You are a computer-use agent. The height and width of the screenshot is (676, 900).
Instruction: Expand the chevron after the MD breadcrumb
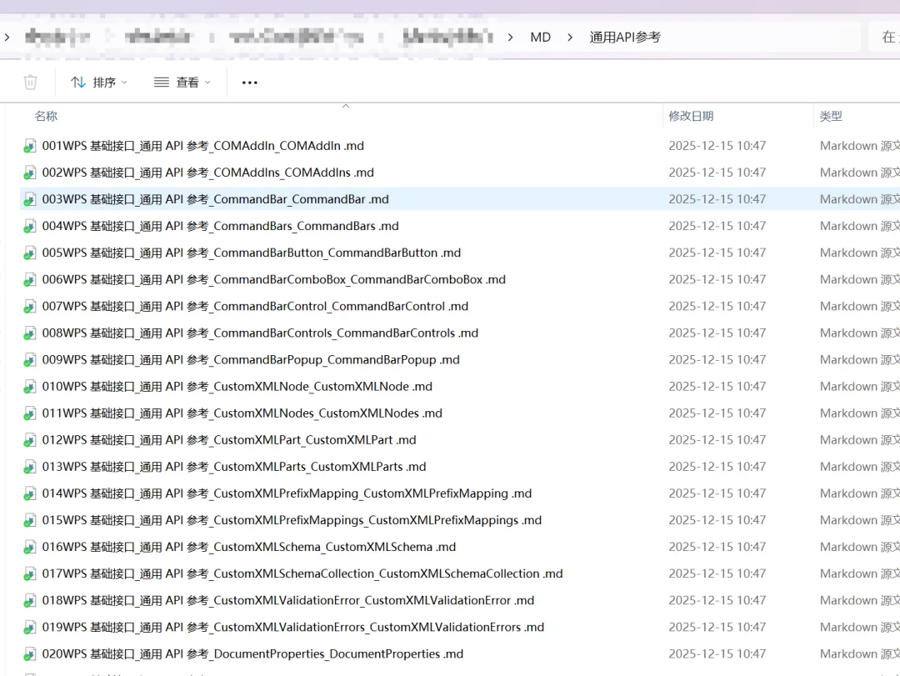click(x=569, y=38)
